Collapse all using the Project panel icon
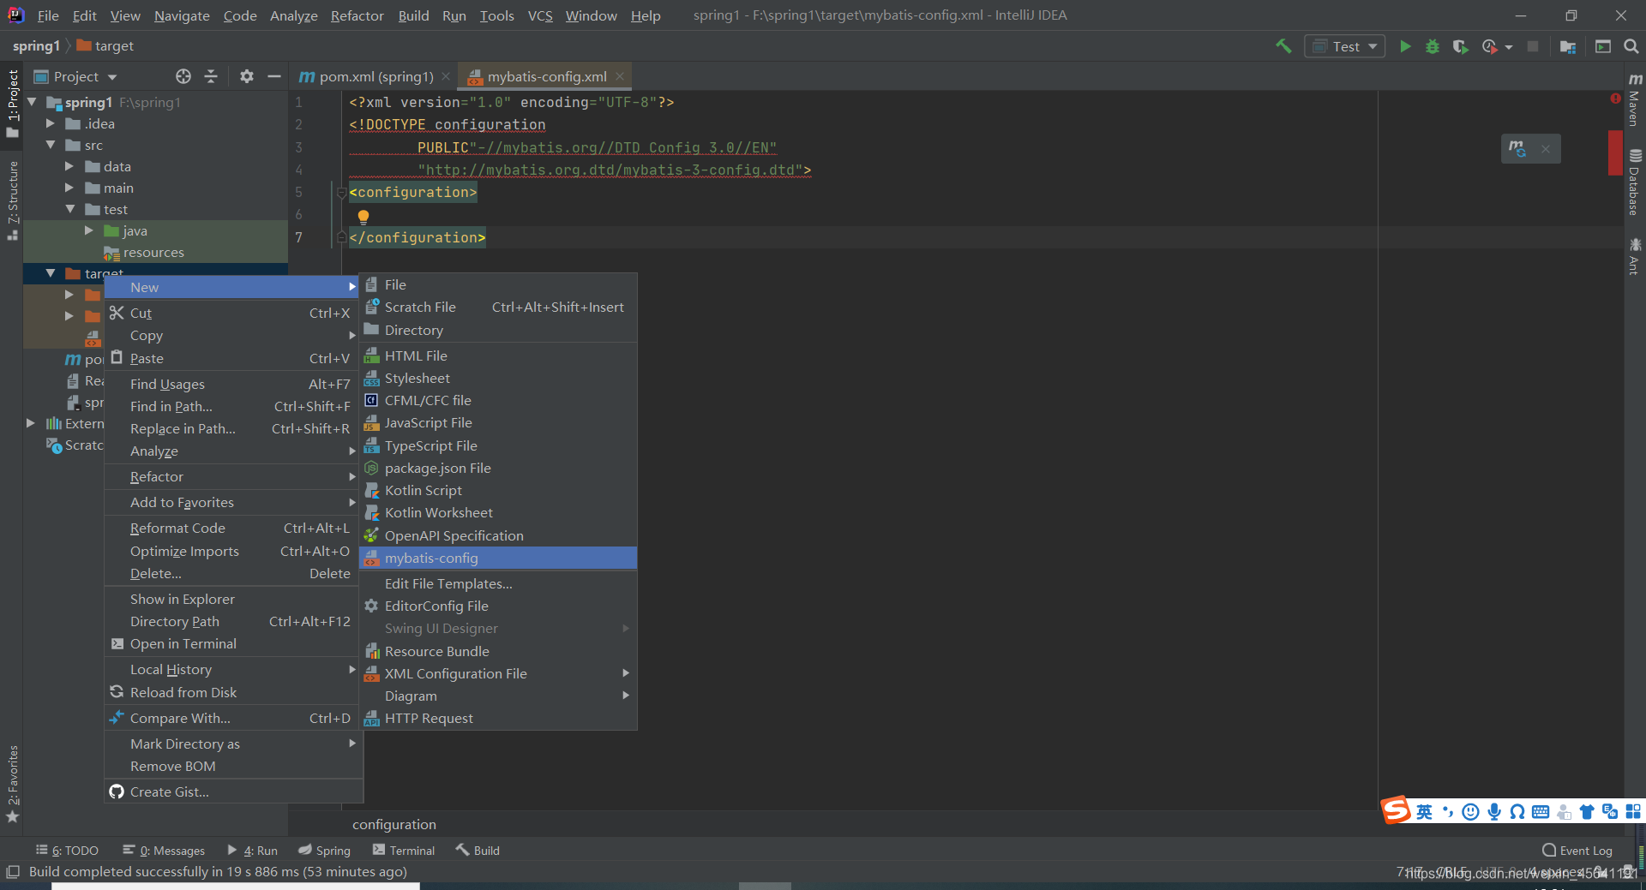This screenshot has height=890, width=1646. point(211,76)
